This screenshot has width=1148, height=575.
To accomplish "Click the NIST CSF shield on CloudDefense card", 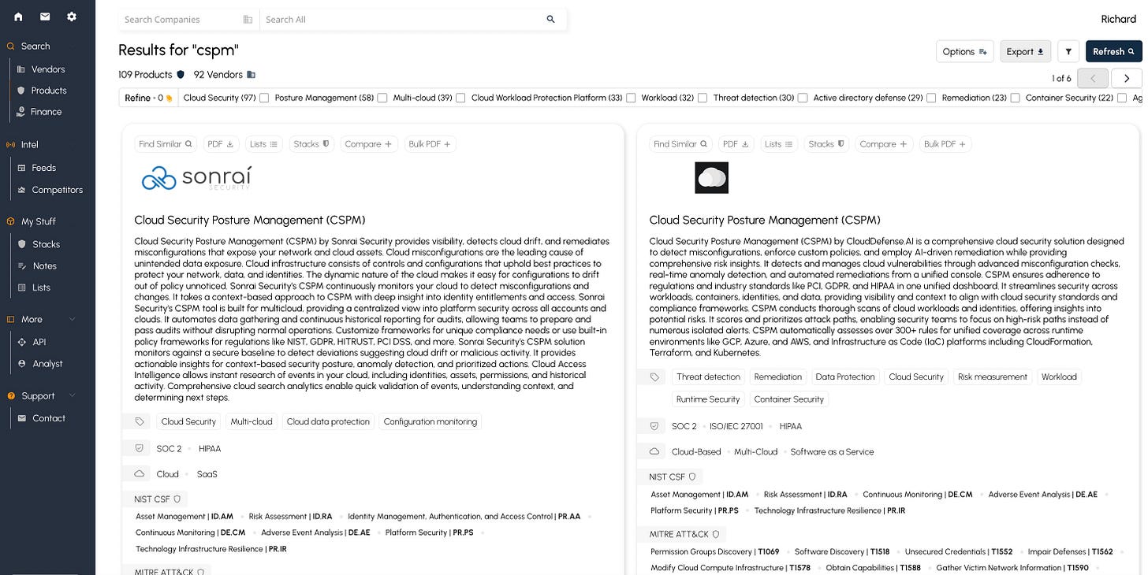I will click(x=692, y=477).
